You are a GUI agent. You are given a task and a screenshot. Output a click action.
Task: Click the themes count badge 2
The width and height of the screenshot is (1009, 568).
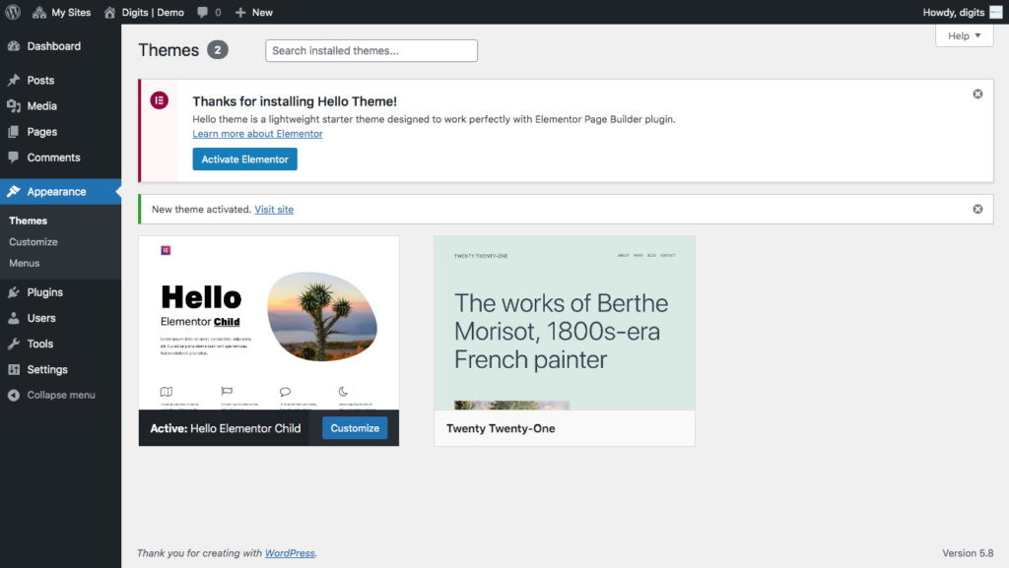218,50
